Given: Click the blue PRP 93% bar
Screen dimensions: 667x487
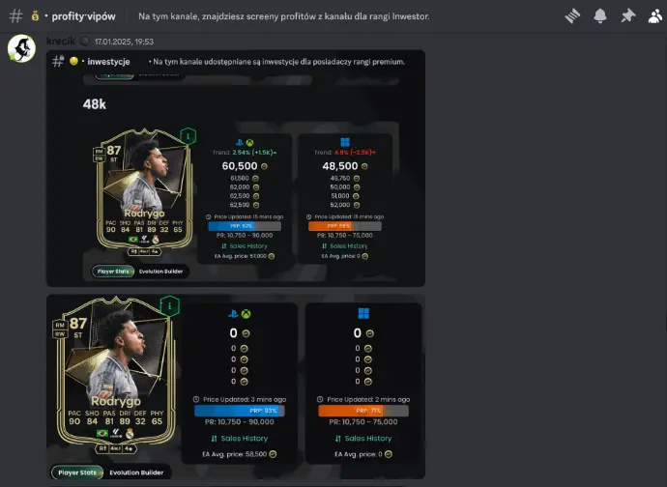Looking at the screenshot, I should pos(240,411).
